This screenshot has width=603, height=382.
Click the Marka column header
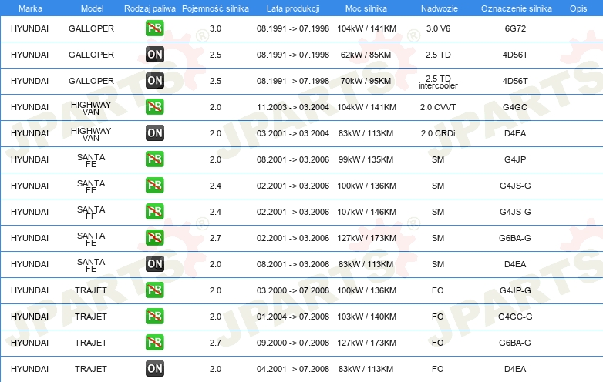click(30, 8)
